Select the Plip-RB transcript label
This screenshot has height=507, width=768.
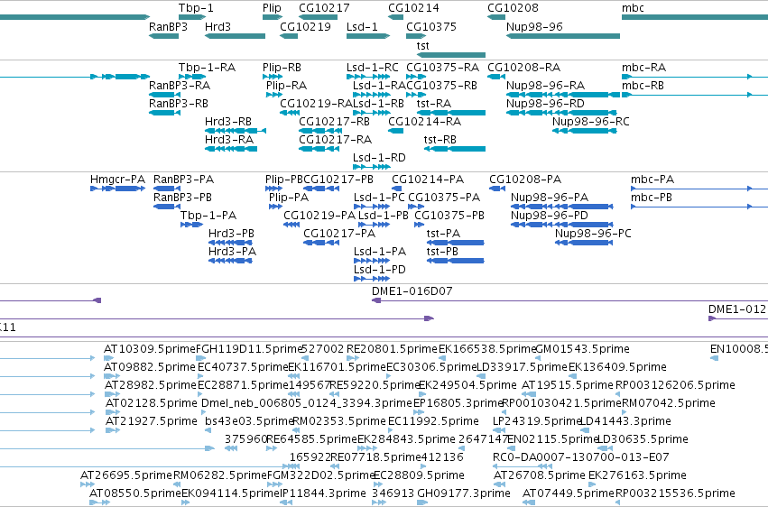pyautogui.click(x=282, y=68)
